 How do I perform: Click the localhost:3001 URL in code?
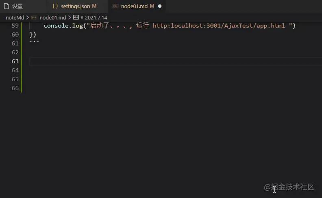click(219, 26)
